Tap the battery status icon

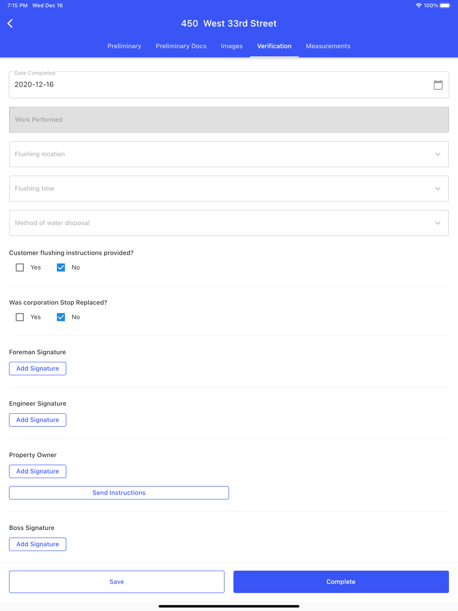[445, 5]
